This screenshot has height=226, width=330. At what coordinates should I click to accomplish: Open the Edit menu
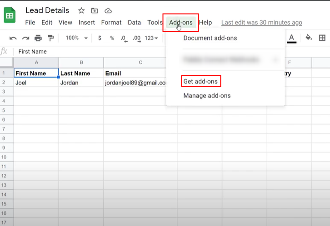[x=47, y=23]
